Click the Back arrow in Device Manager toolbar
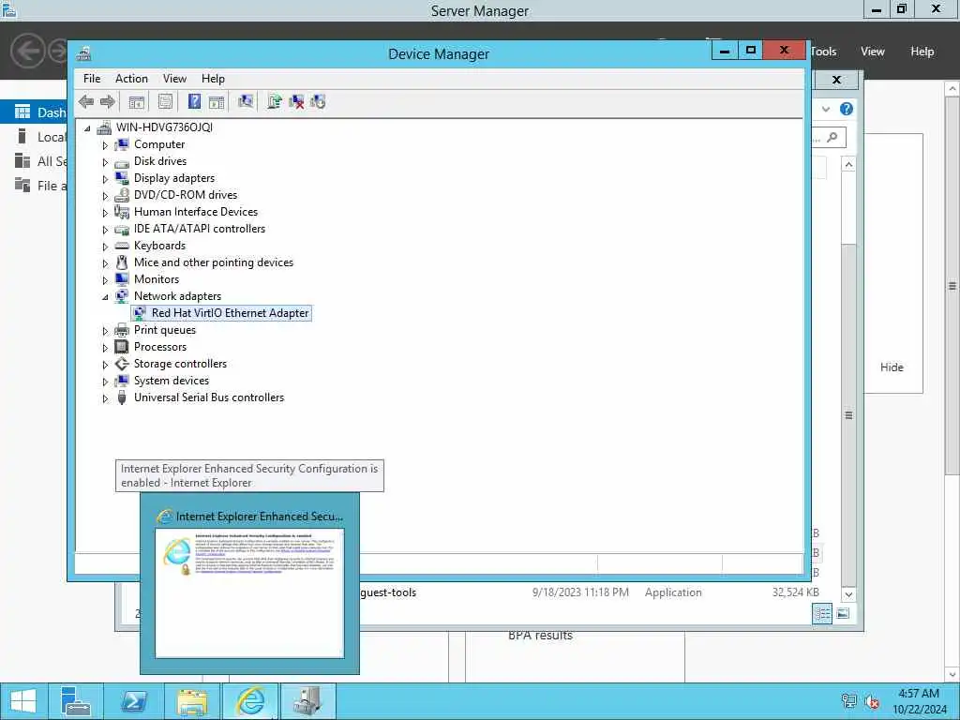960x720 pixels. click(x=86, y=101)
